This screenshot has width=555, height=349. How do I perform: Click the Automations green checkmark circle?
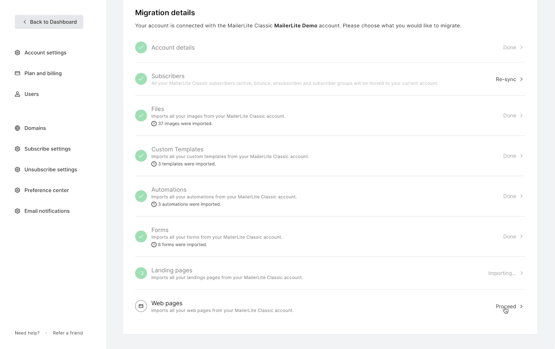click(141, 196)
